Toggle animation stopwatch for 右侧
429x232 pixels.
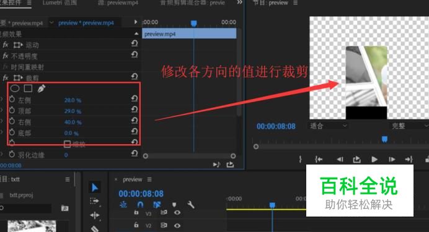12,121
